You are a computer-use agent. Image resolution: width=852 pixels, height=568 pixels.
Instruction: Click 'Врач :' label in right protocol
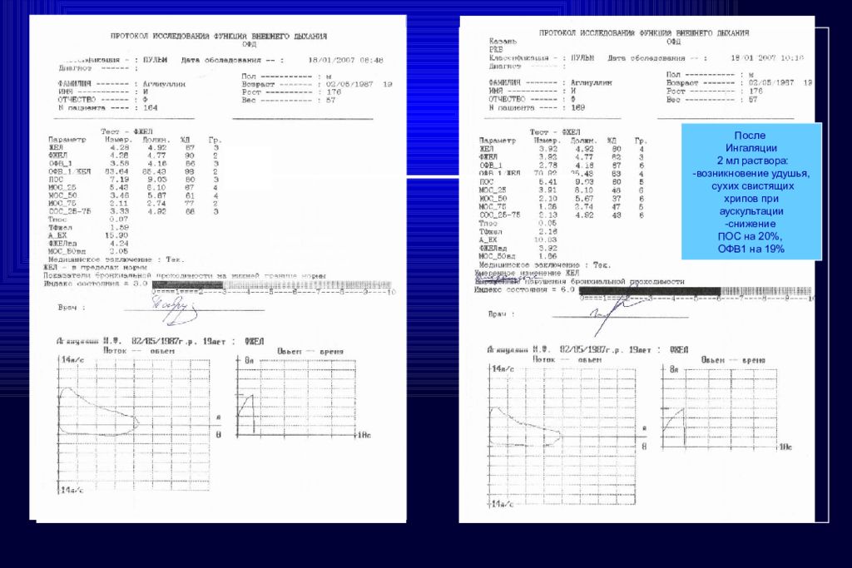click(x=501, y=314)
